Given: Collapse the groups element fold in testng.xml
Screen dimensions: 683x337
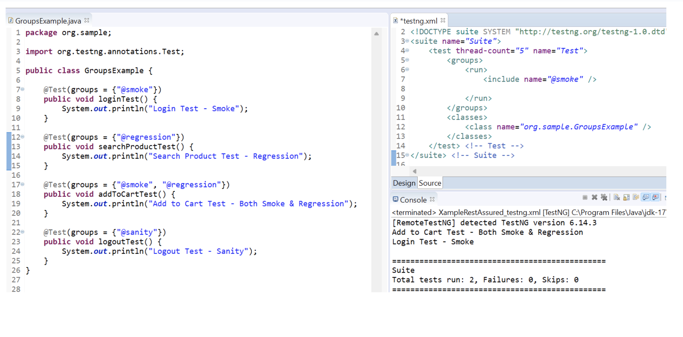Looking at the screenshot, I should [407, 60].
